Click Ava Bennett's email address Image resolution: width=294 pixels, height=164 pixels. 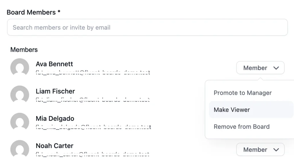tap(93, 72)
